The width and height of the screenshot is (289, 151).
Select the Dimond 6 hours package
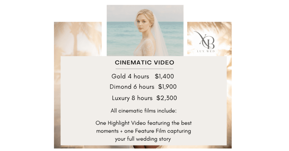pyautogui.click(x=132, y=86)
